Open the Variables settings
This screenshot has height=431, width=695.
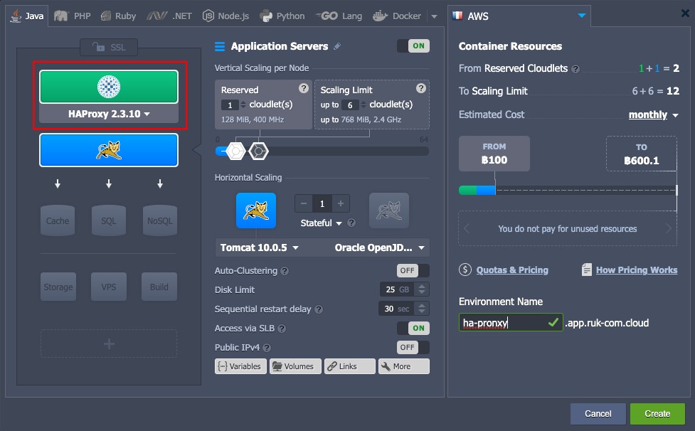click(x=240, y=366)
